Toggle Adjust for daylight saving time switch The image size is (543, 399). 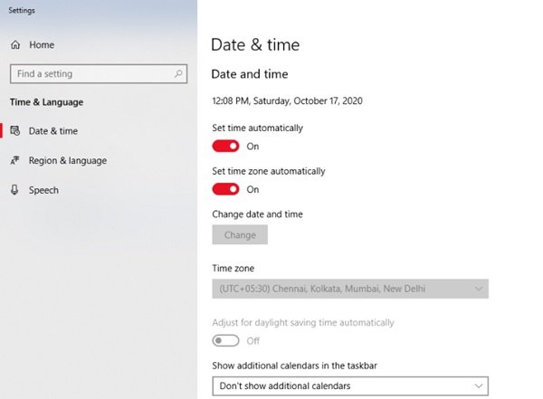(225, 341)
